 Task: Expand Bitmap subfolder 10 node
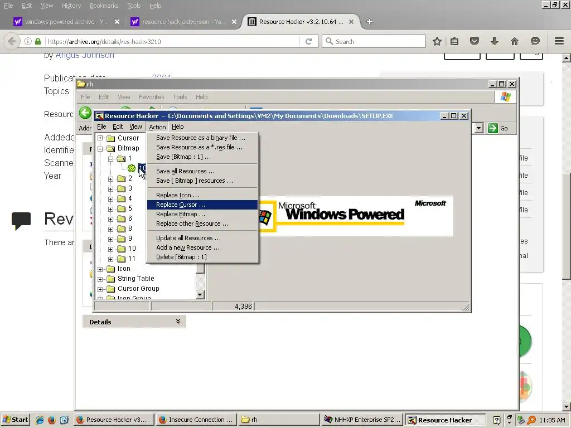111,249
